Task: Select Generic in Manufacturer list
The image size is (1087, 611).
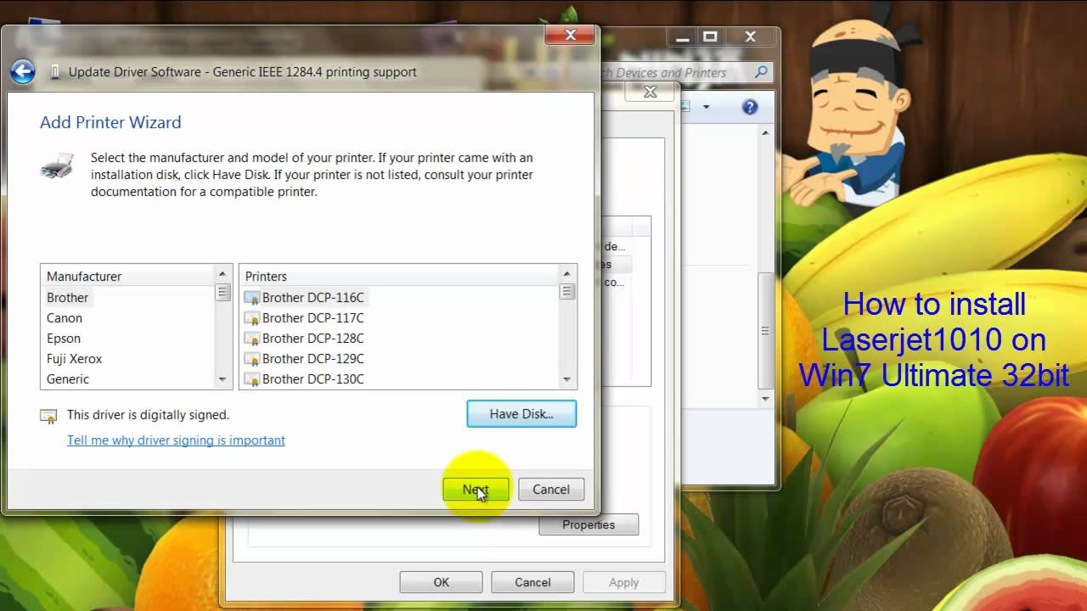Action: tap(68, 379)
